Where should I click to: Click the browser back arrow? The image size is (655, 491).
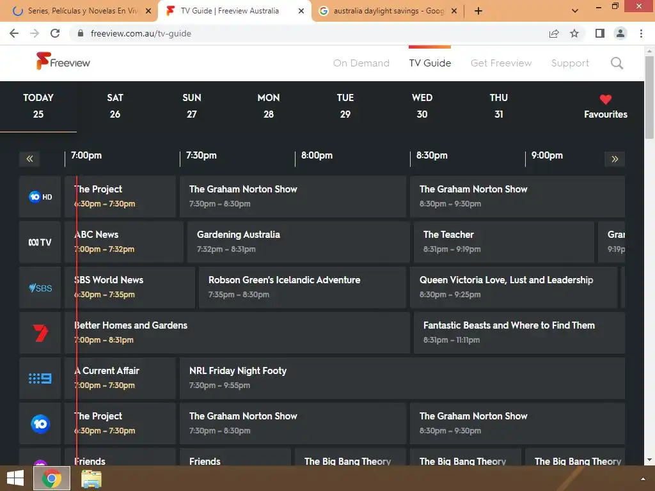[x=14, y=33]
